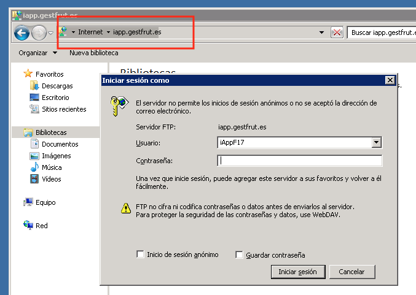Viewport: 416px width, 295px height.
Task: Select Bibliotecas in the navigation tree
Action: 50,132
